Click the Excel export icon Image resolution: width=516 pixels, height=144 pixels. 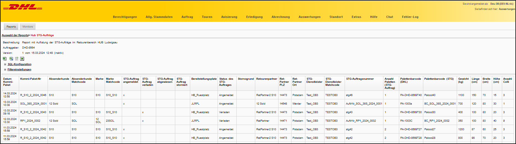(5, 58)
